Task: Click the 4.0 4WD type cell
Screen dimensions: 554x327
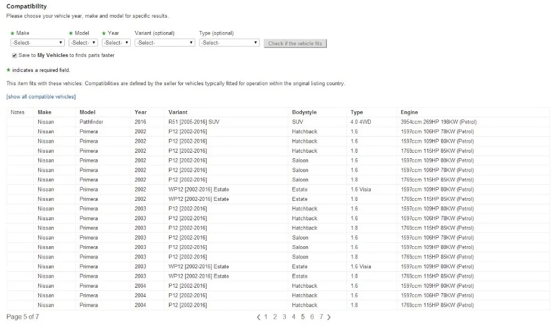Action: 361,122
